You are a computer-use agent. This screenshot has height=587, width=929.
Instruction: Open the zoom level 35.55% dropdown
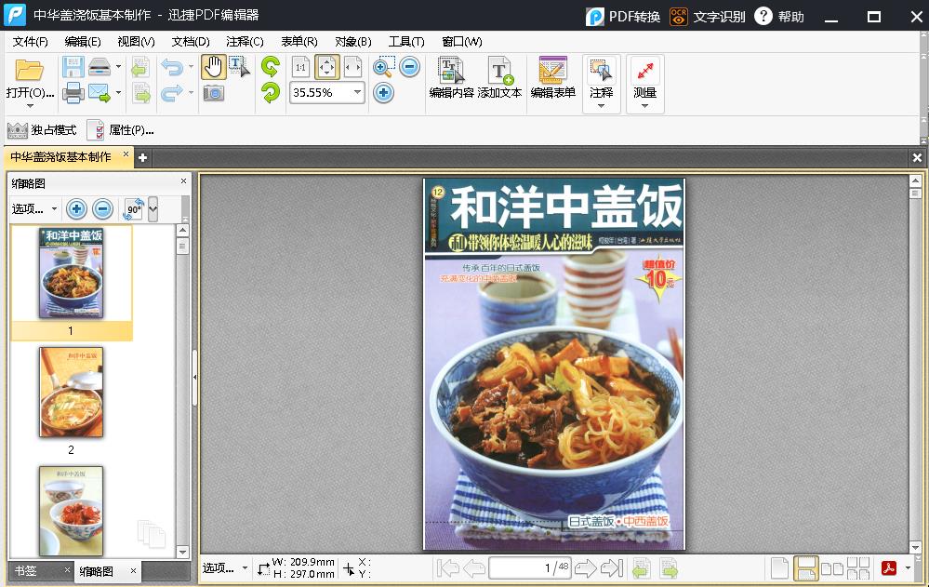pyautogui.click(x=357, y=92)
